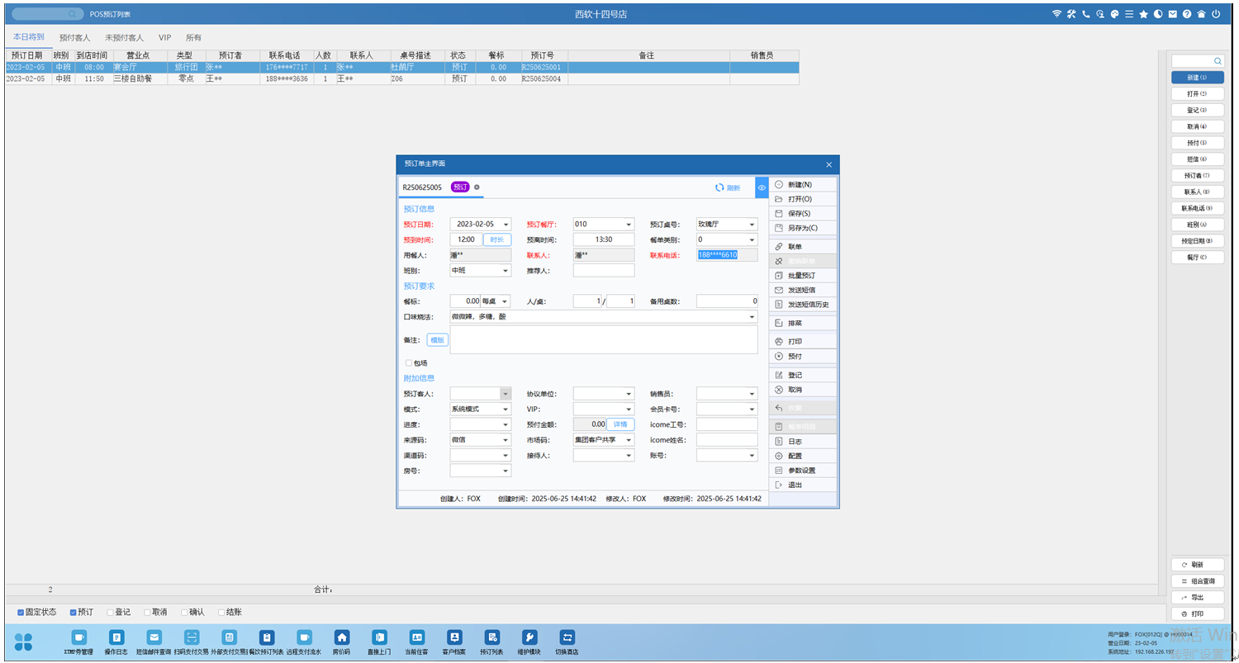Click the search magnifier in the right panel
1239x663 pixels.
[1218, 61]
